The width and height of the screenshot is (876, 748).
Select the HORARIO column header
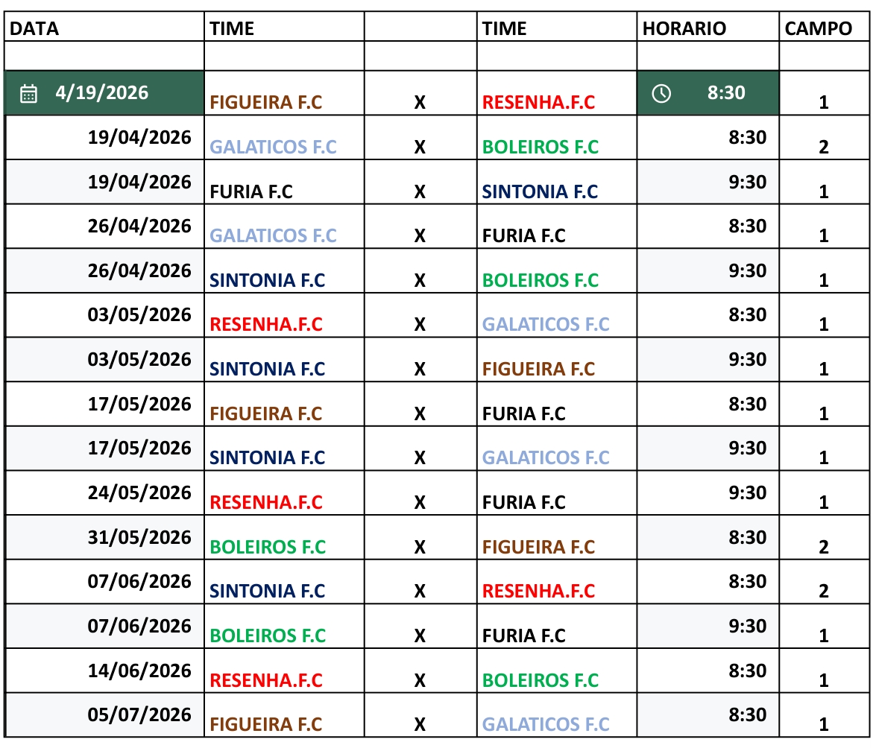684,28
